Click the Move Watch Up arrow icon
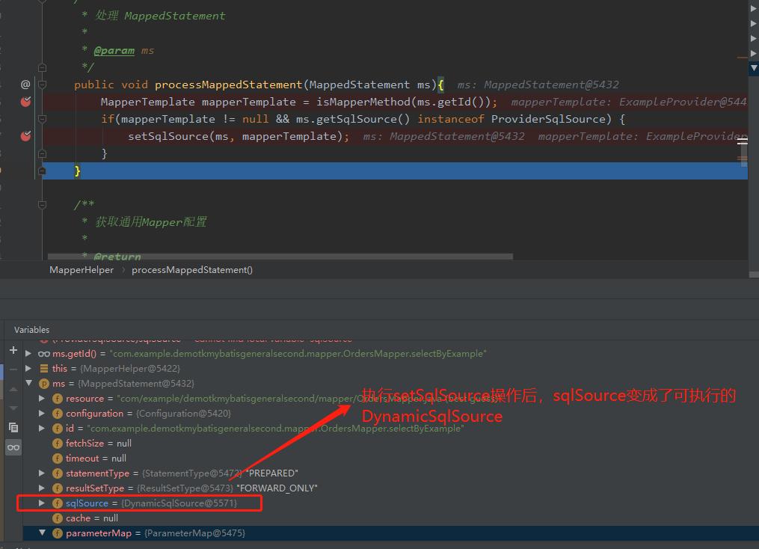Image resolution: width=759 pixels, height=549 pixels. tap(13, 389)
